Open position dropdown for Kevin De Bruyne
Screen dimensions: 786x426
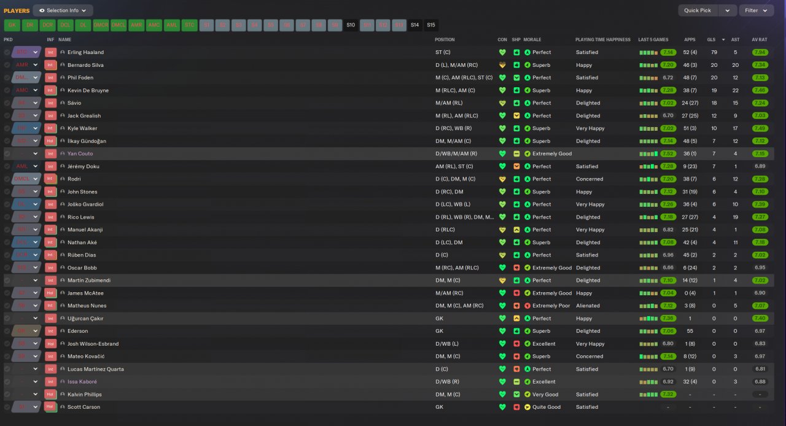(x=36, y=90)
